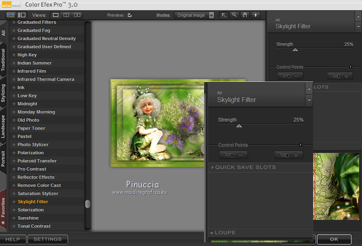Open the SETTINGS button
Image resolution: width=362 pixels, height=246 pixels.
(48, 239)
